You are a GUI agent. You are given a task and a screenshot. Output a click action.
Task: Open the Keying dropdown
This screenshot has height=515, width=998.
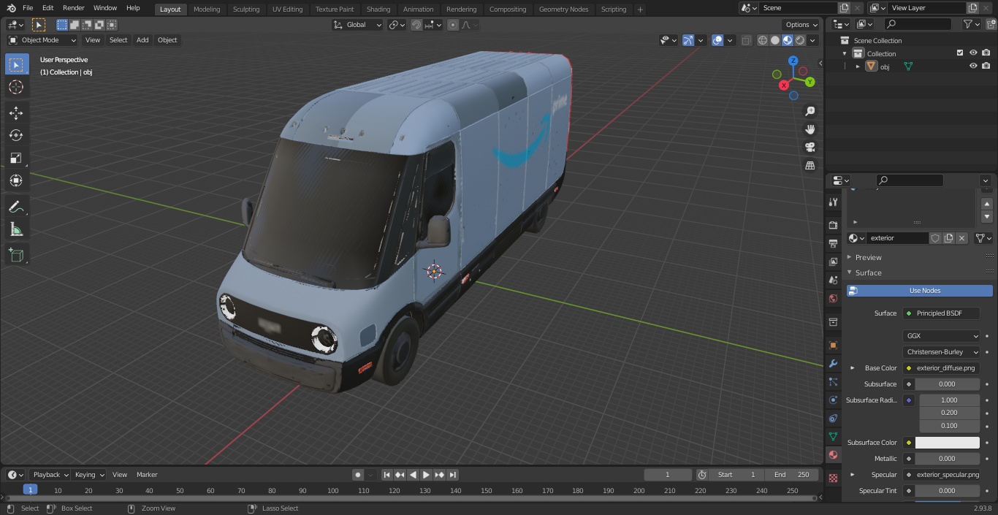pyautogui.click(x=89, y=475)
